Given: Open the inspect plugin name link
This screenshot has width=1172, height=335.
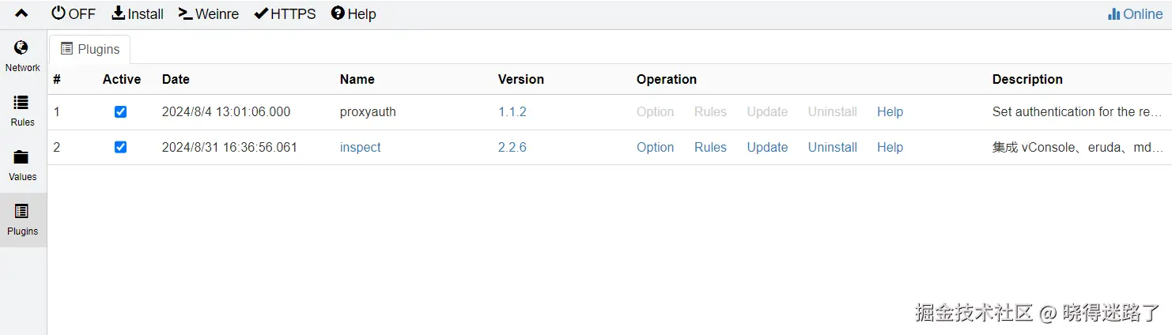Looking at the screenshot, I should coord(360,147).
